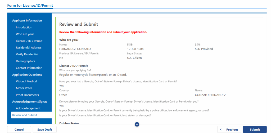The height and width of the screenshot is (133, 271).
Task: Cancel the application form
Action: (x=19, y=130)
